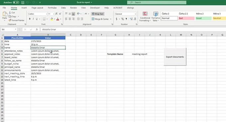Open Font Color dropdown arrow

pyautogui.click(x=60, y=19)
